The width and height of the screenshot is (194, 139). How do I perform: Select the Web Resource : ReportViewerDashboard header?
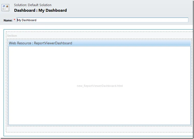(100, 43)
